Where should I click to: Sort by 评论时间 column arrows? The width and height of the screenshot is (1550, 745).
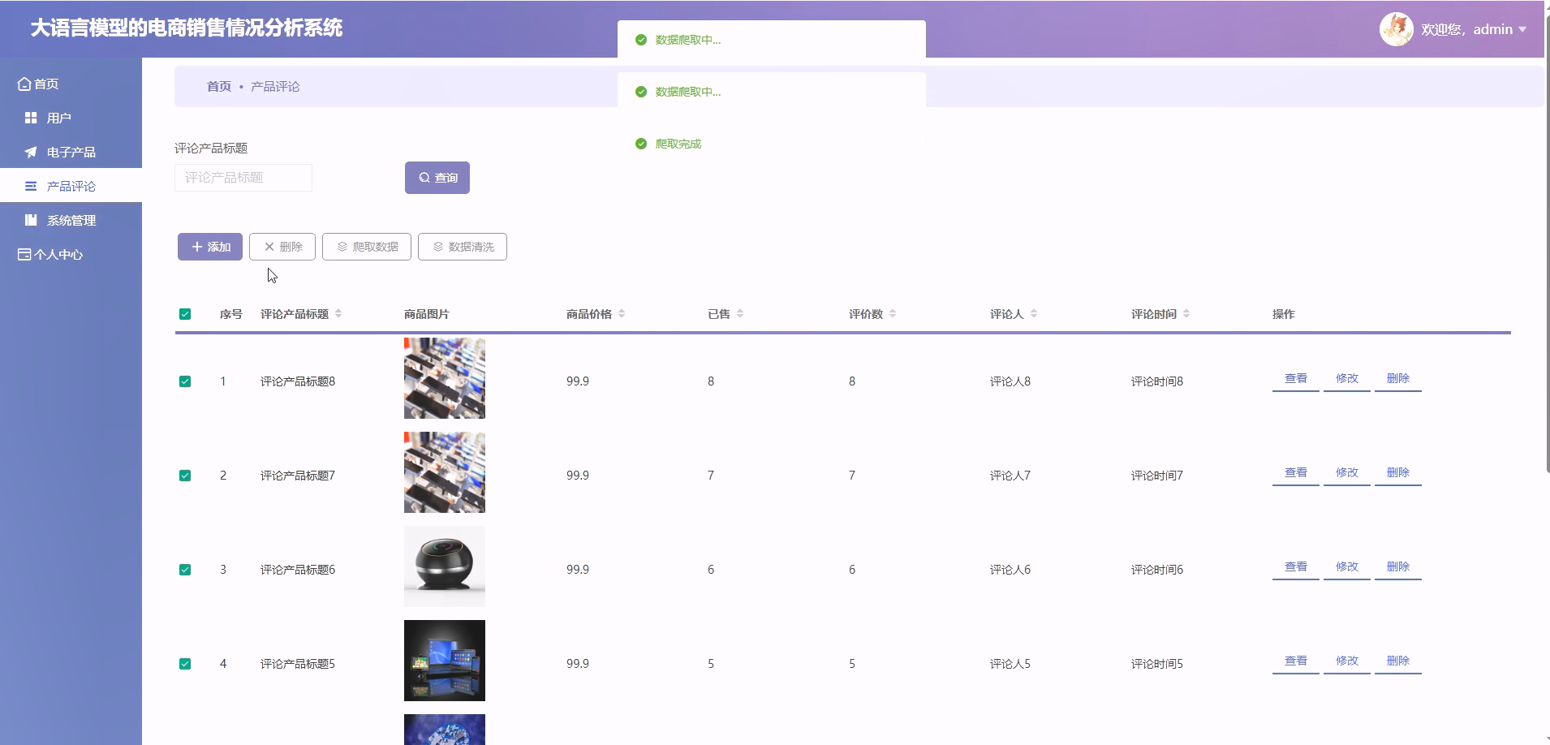[x=1186, y=314]
